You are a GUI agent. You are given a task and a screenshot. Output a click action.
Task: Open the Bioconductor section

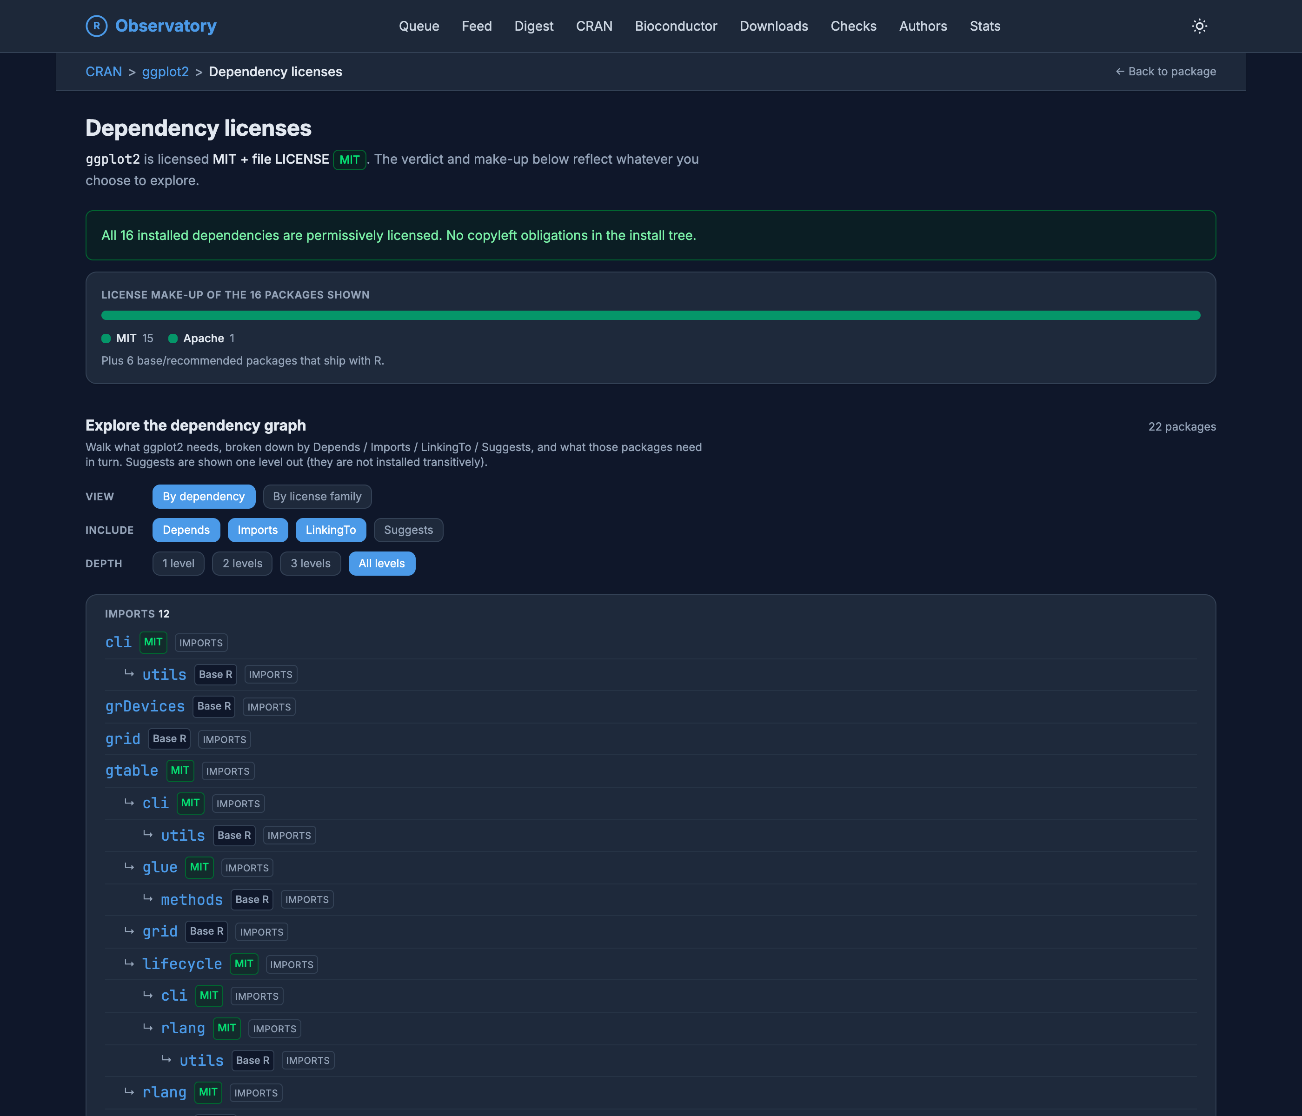(x=676, y=26)
